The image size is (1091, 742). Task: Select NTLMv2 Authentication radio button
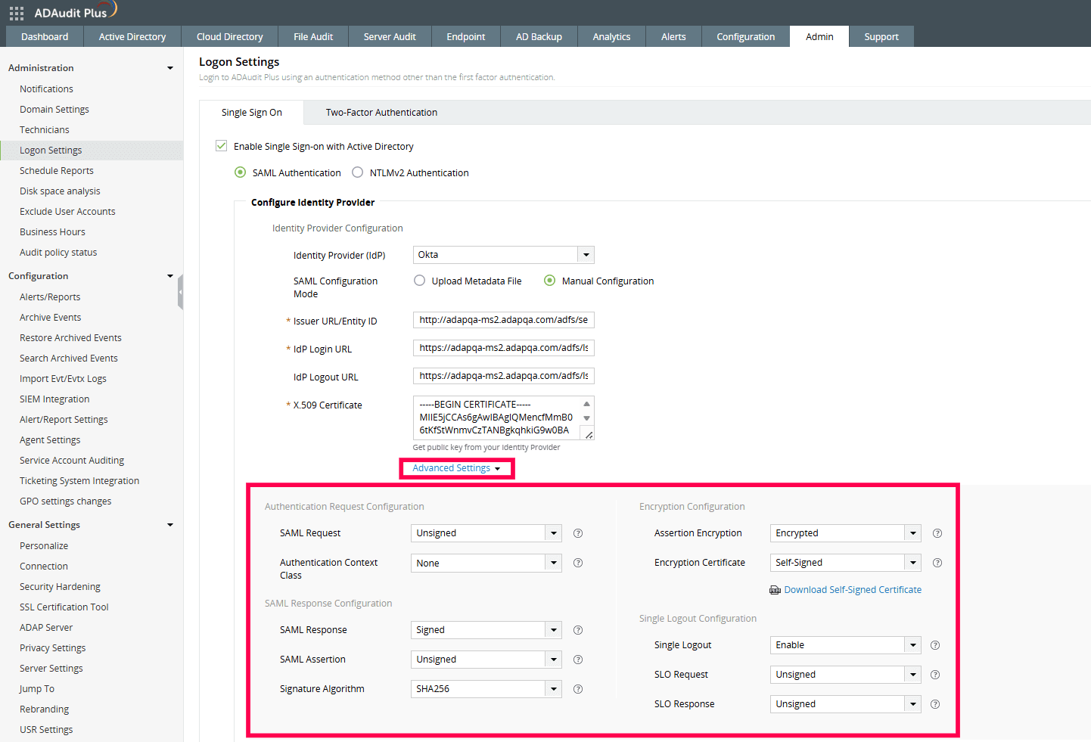pyautogui.click(x=356, y=172)
